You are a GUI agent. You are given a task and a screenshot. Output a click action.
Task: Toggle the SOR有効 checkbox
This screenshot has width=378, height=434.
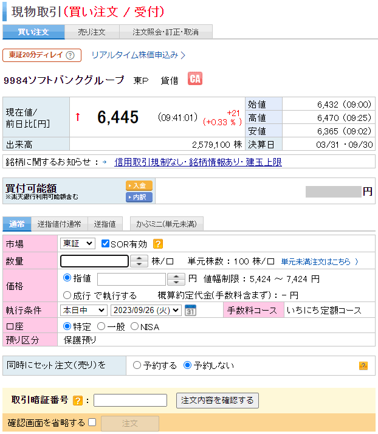click(x=106, y=244)
